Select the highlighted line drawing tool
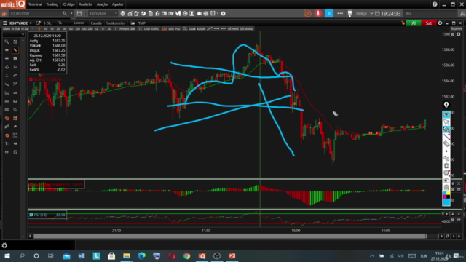Screen dimensions: 466x262 [15, 50]
